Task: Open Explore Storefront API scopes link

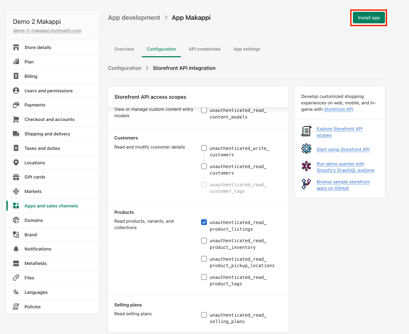Action: point(339,132)
